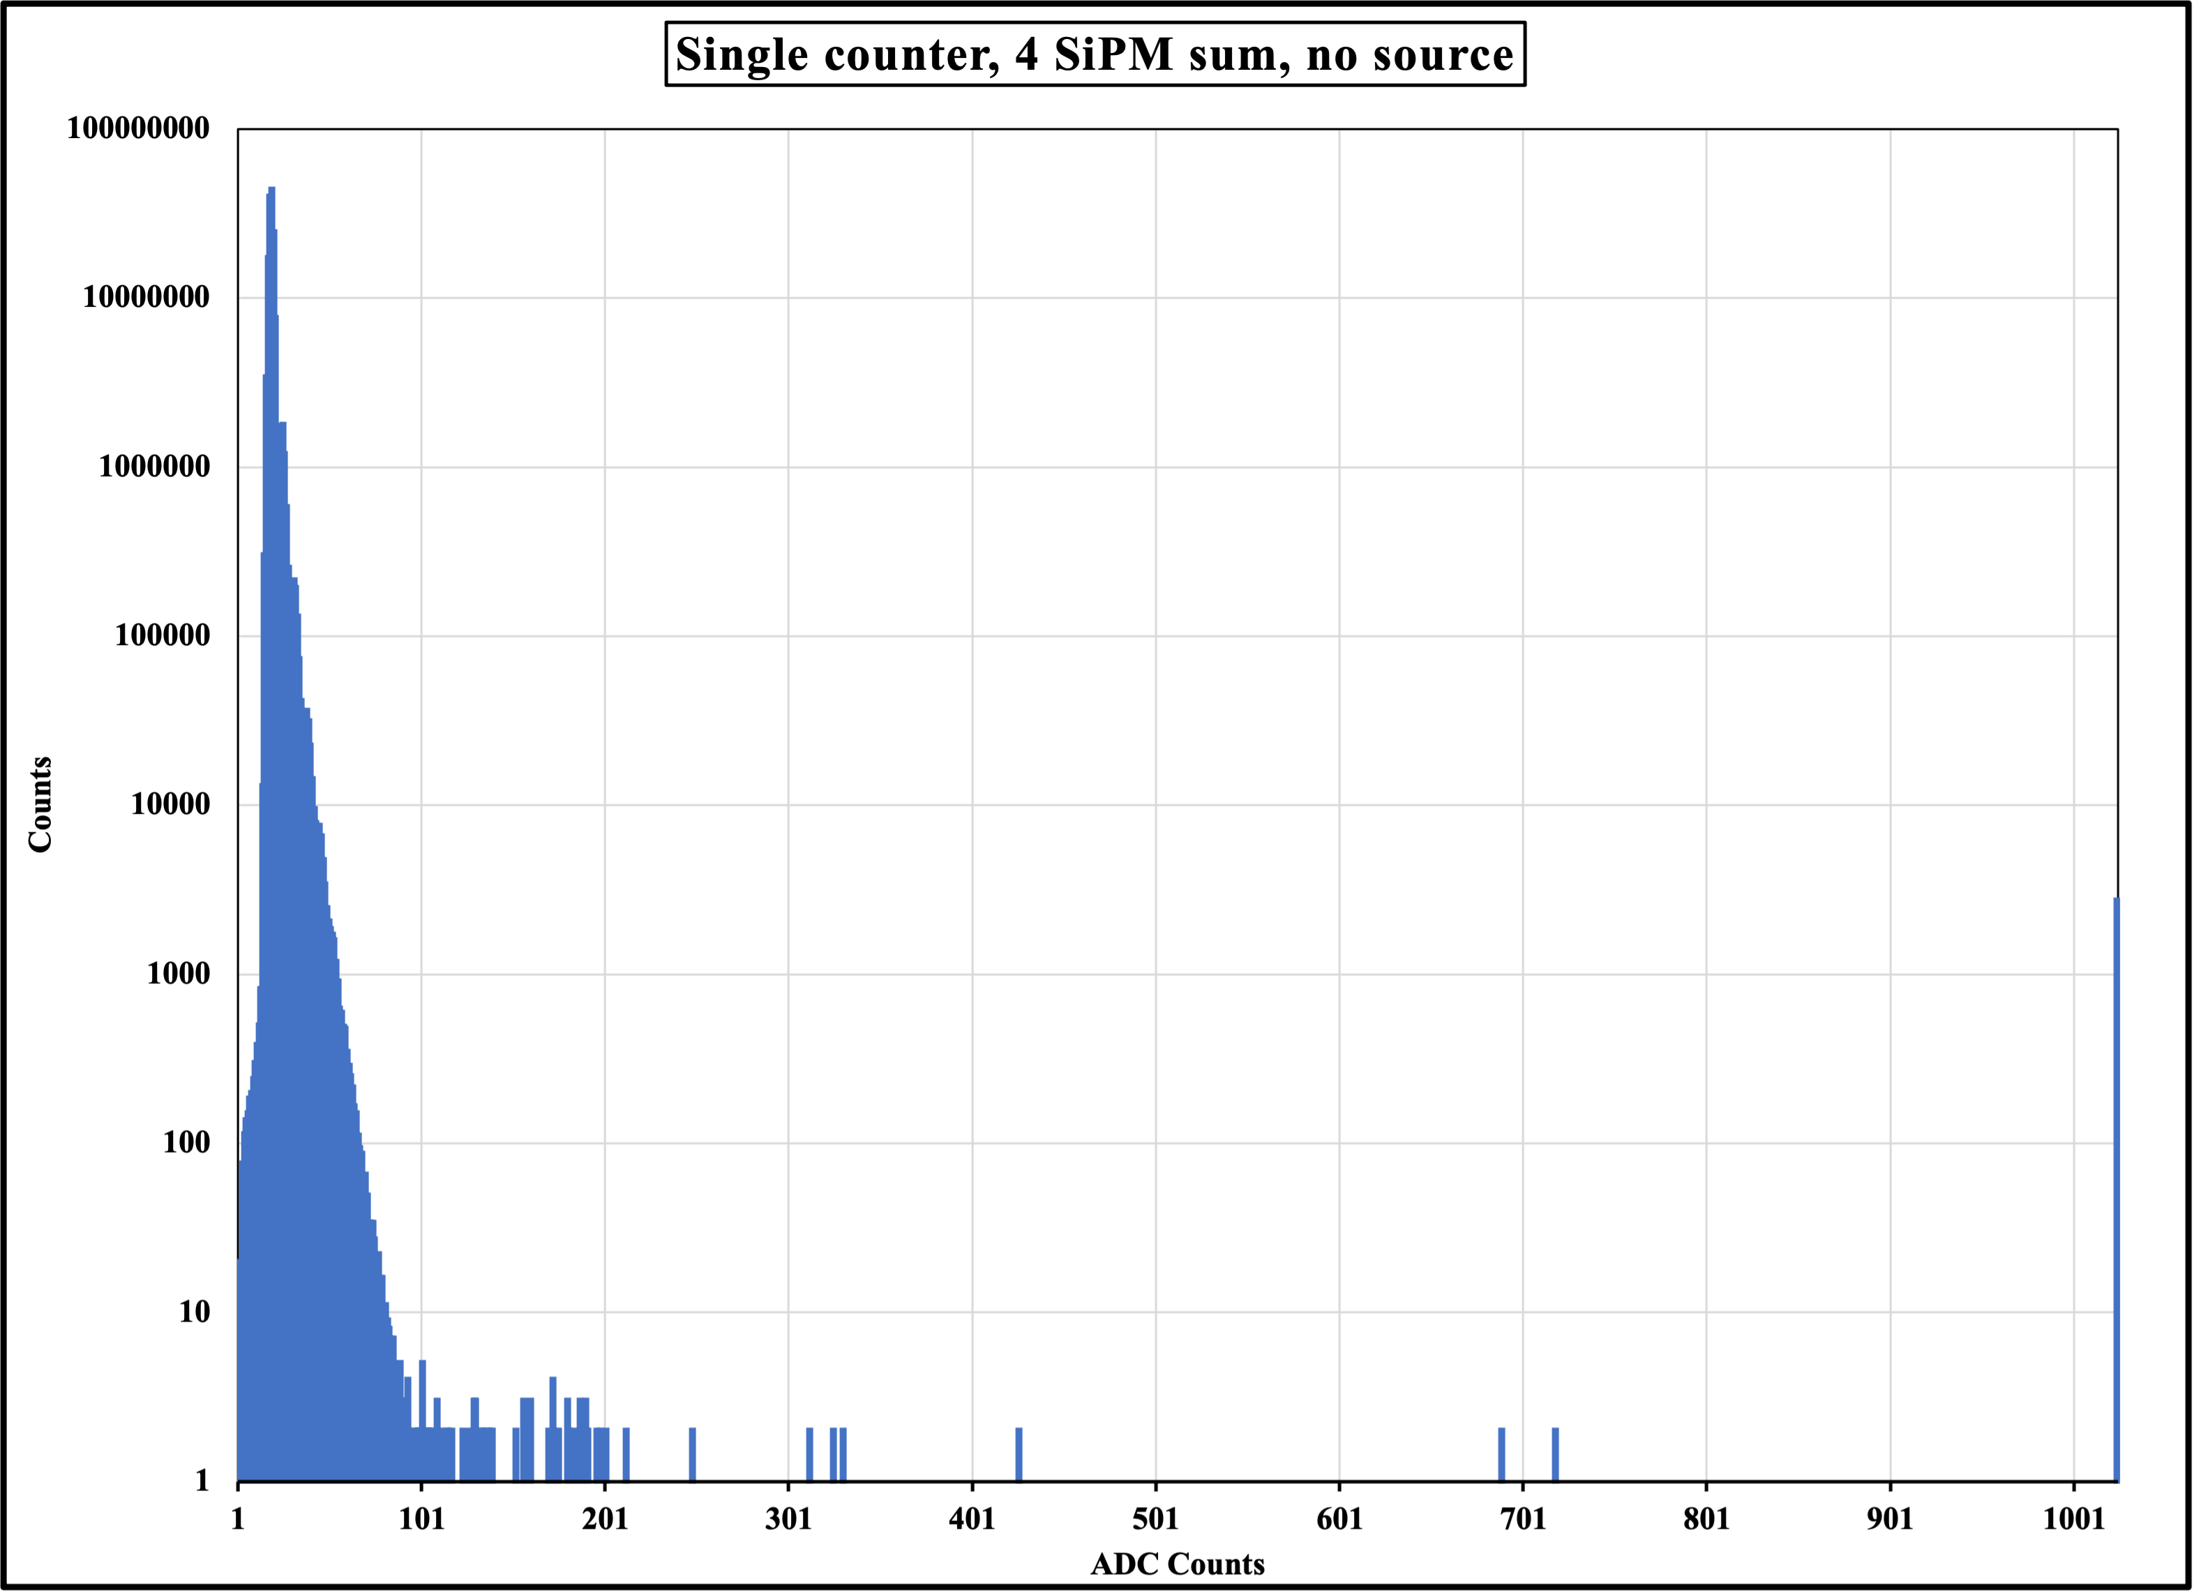
Task: Click the 10000000 vertical axis label
Action: (x=145, y=297)
